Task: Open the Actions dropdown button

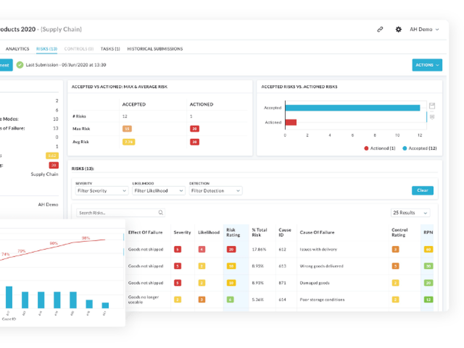Action: (x=427, y=65)
